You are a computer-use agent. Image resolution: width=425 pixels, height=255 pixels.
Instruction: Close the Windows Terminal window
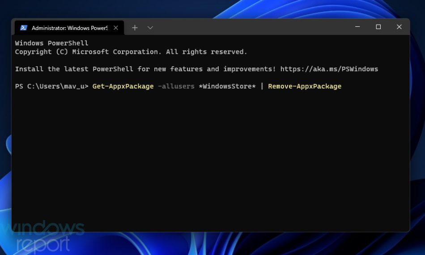pyautogui.click(x=399, y=27)
